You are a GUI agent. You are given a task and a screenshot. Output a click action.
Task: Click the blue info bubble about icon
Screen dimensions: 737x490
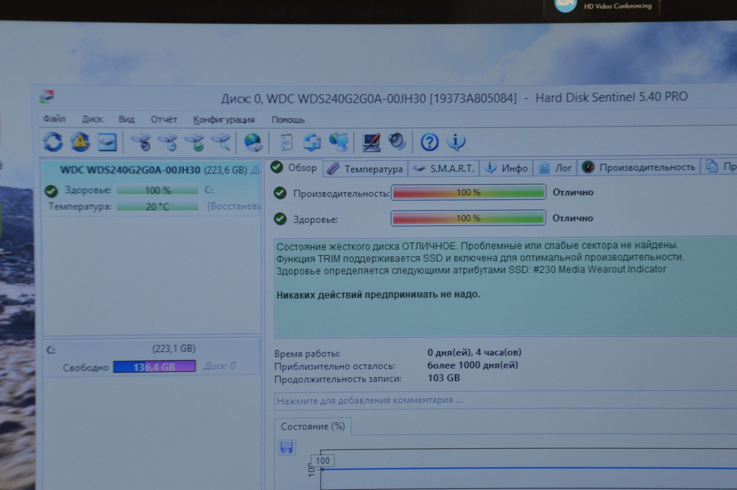[456, 142]
